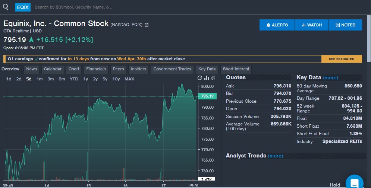The width and height of the screenshot is (371, 188).
Task: Add the stock via the WATCH button
Action: pyautogui.click(x=312, y=25)
